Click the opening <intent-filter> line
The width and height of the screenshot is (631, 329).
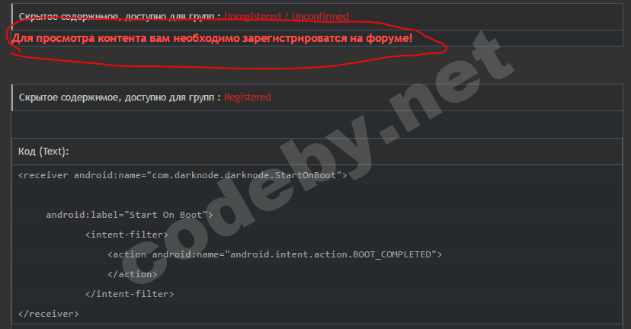(127, 235)
